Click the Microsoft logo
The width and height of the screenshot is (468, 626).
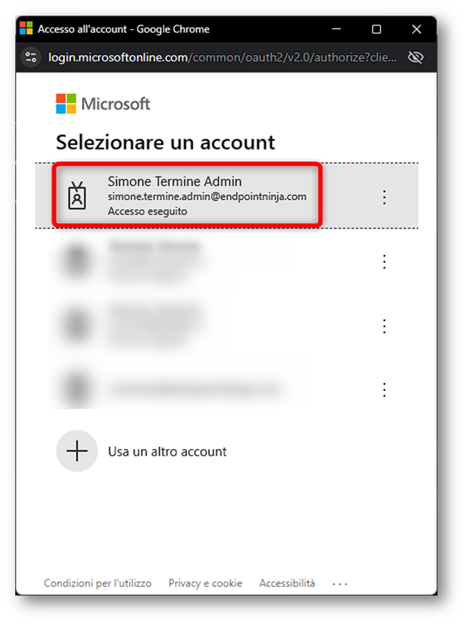[x=103, y=104]
